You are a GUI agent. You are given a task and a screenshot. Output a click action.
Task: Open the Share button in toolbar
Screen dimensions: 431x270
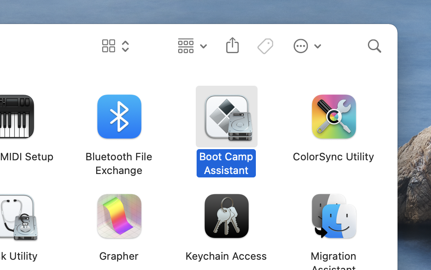pyautogui.click(x=232, y=45)
